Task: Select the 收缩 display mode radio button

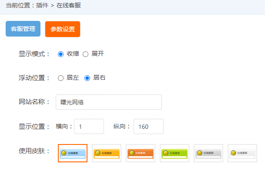Action: click(61, 54)
